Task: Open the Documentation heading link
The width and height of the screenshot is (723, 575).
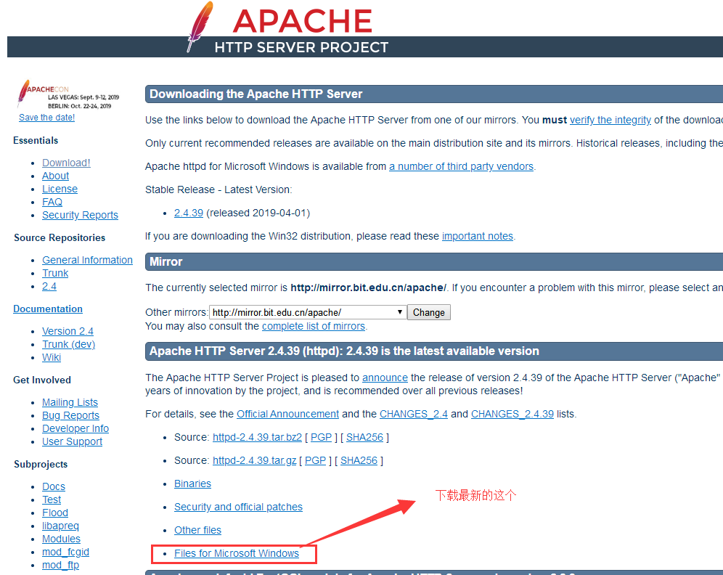Action: 48,309
